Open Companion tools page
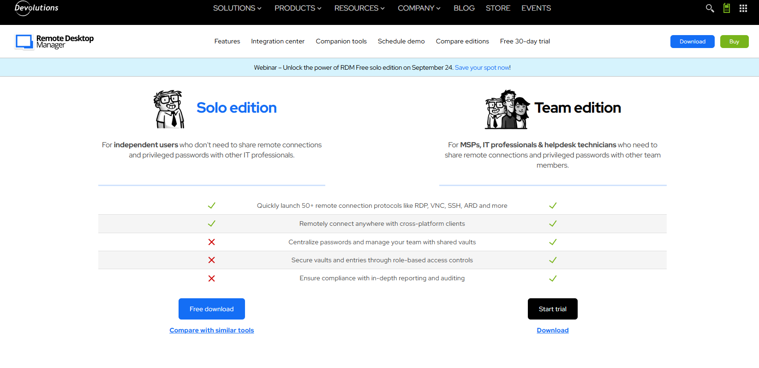Viewport: 759px width, 368px height. 341,41
